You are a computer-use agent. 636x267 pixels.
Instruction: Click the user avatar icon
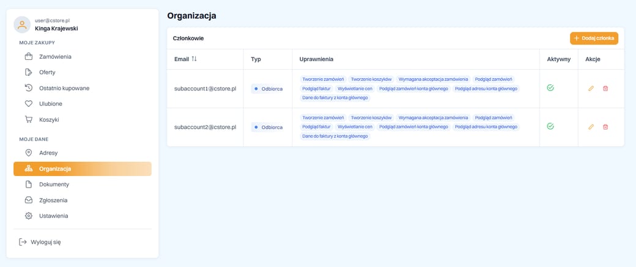tap(22, 24)
